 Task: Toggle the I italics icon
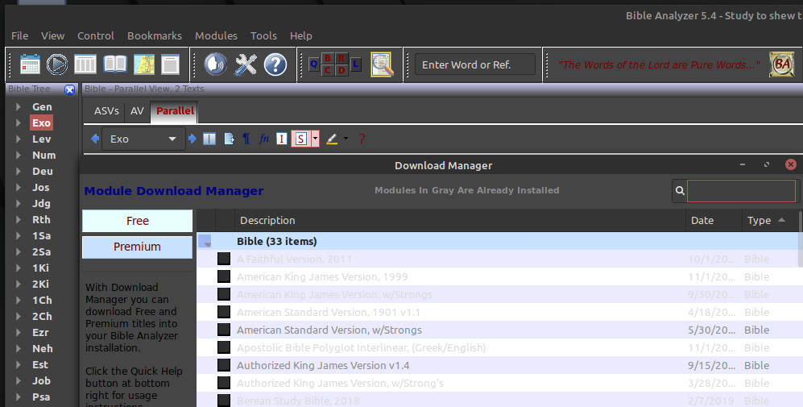(x=282, y=139)
